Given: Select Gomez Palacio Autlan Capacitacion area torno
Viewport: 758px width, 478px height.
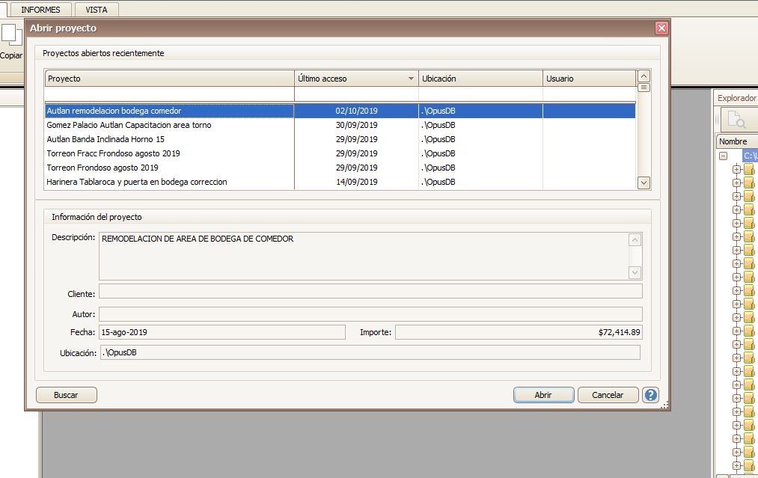Looking at the screenshot, I should point(129,125).
